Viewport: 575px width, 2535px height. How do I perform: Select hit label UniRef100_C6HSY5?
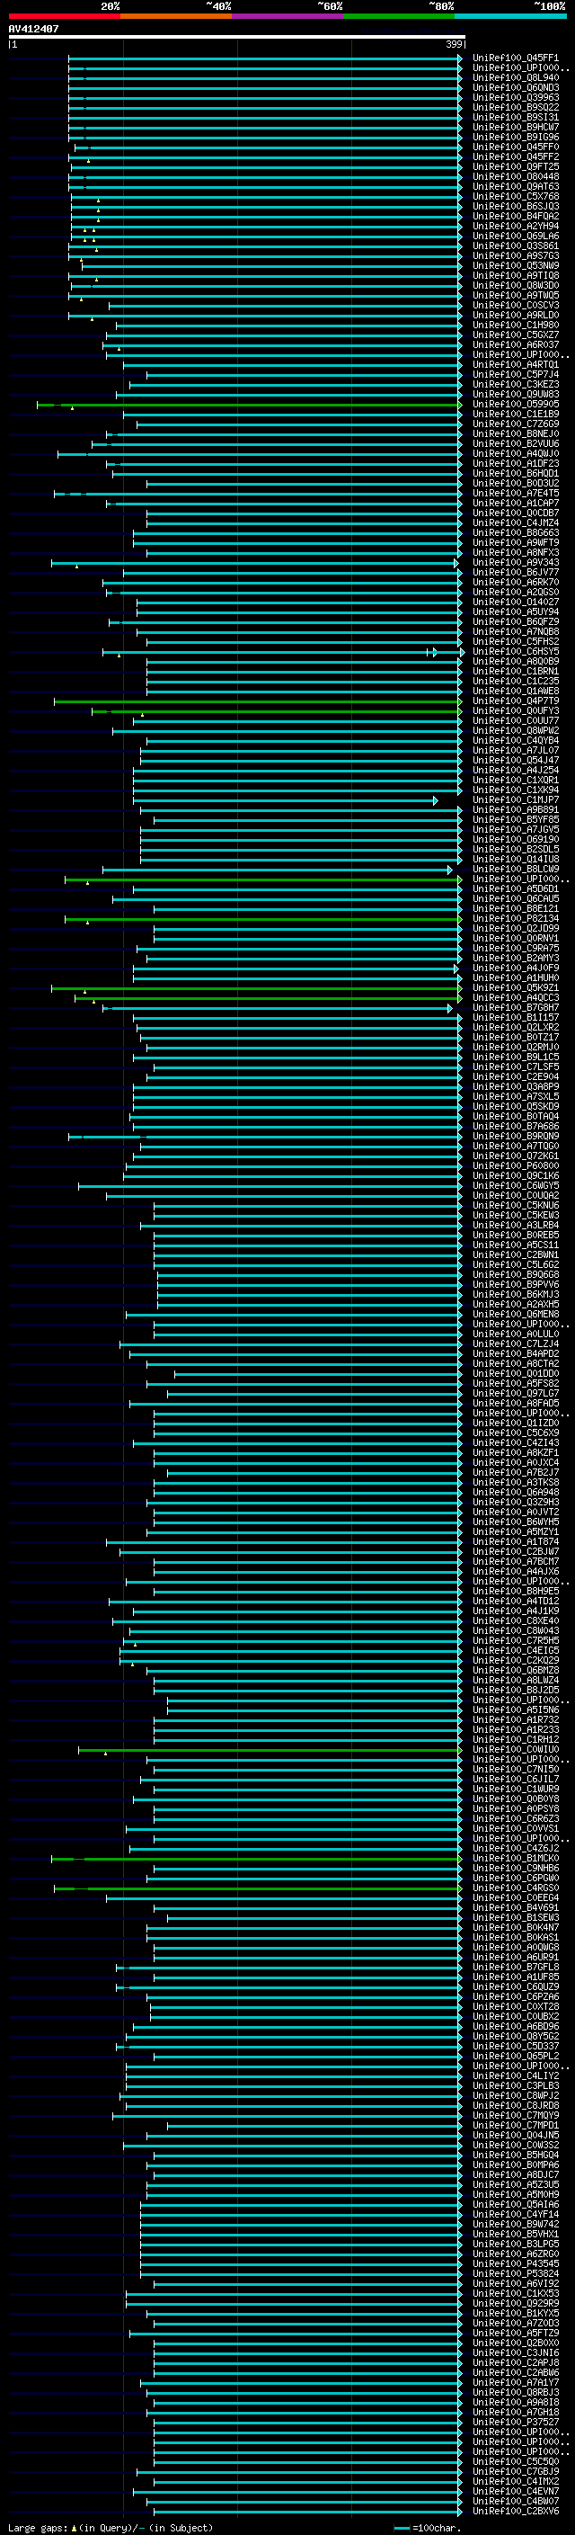click(x=516, y=651)
